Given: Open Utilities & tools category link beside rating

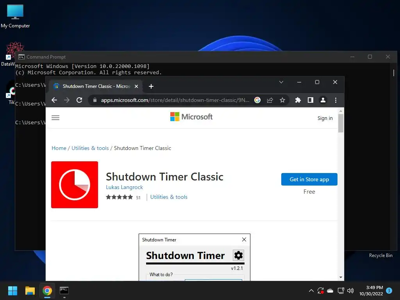Looking at the screenshot, I should (169, 197).
